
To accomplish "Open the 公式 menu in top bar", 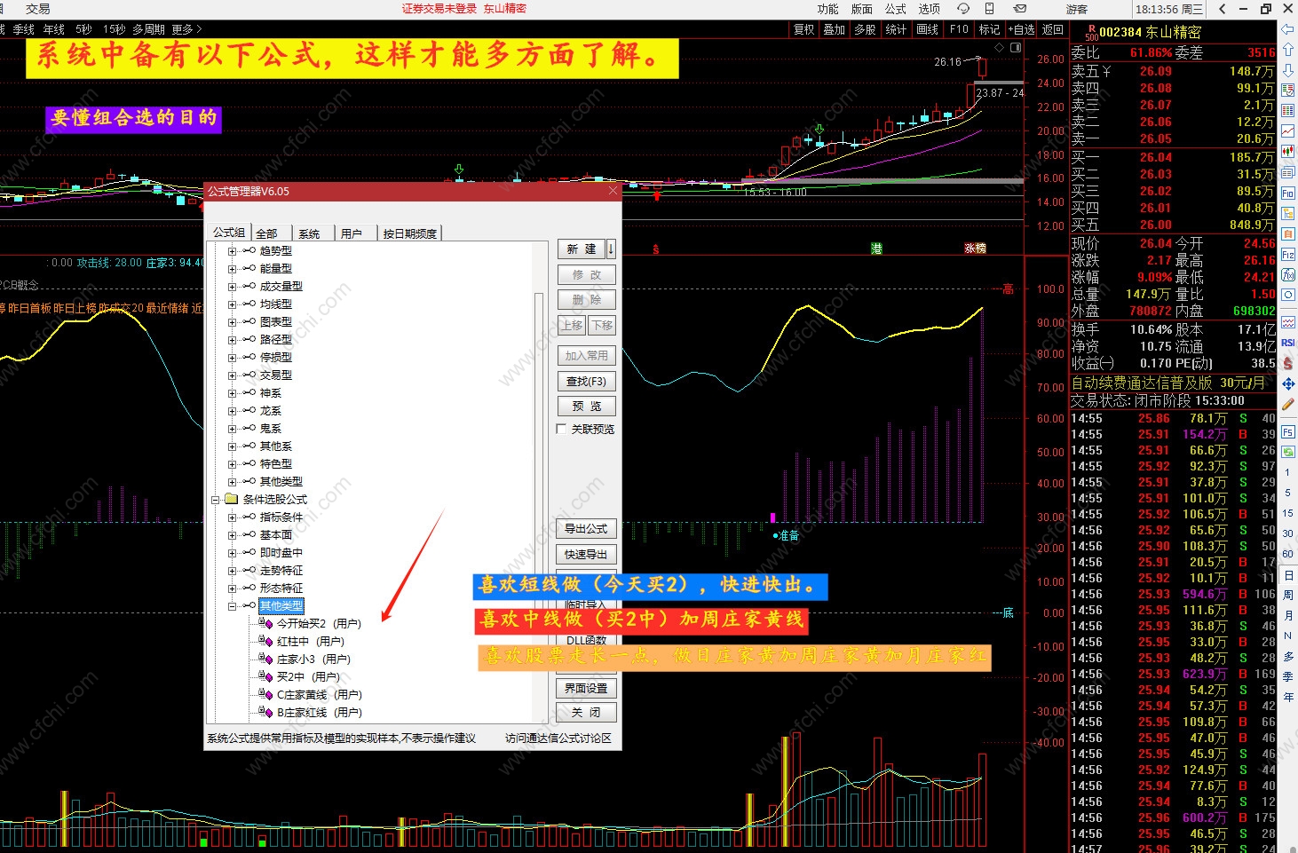I will click(895, 9).
